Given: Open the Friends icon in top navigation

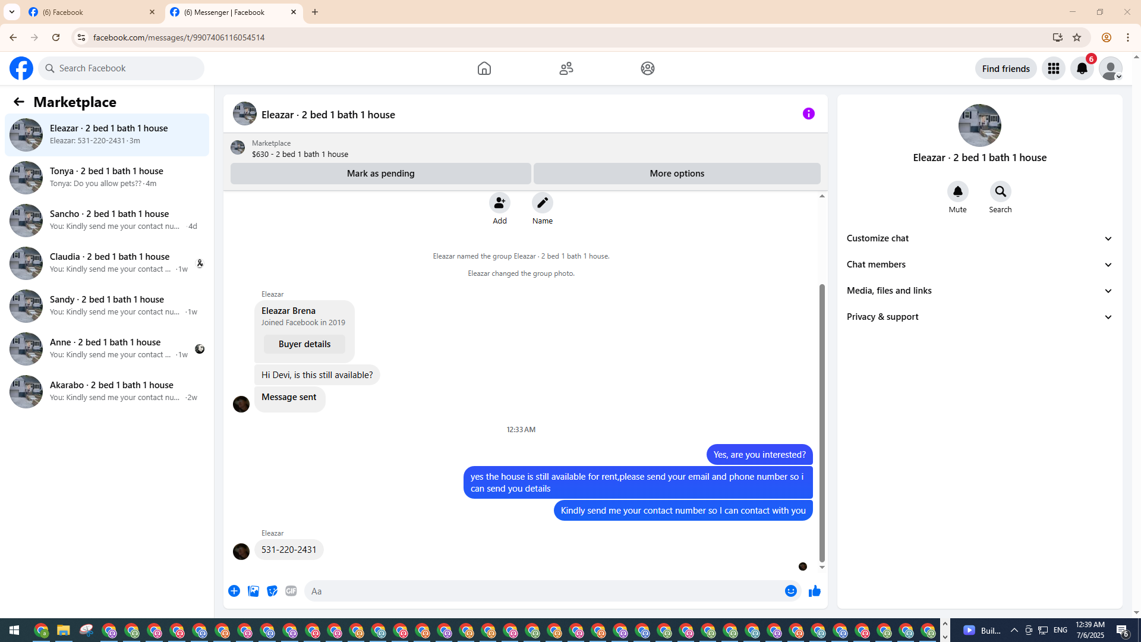Looking at the screenshot, I should click(566, 68).
